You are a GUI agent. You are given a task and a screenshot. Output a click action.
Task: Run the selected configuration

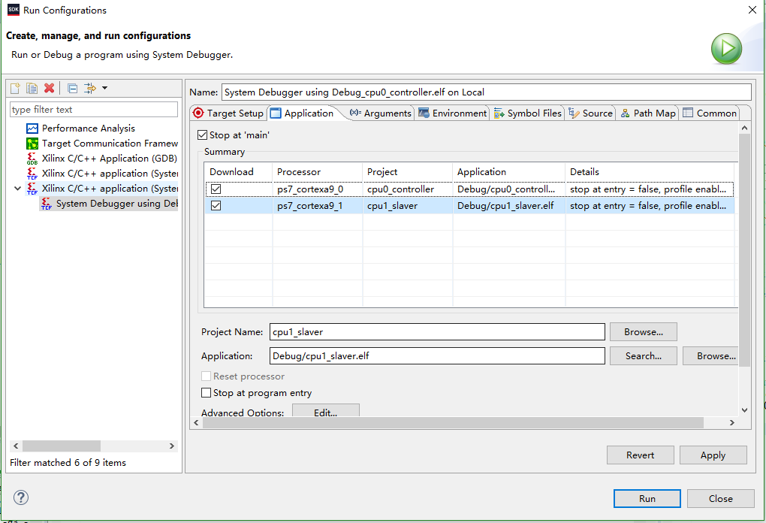click(x=647, y=498)
